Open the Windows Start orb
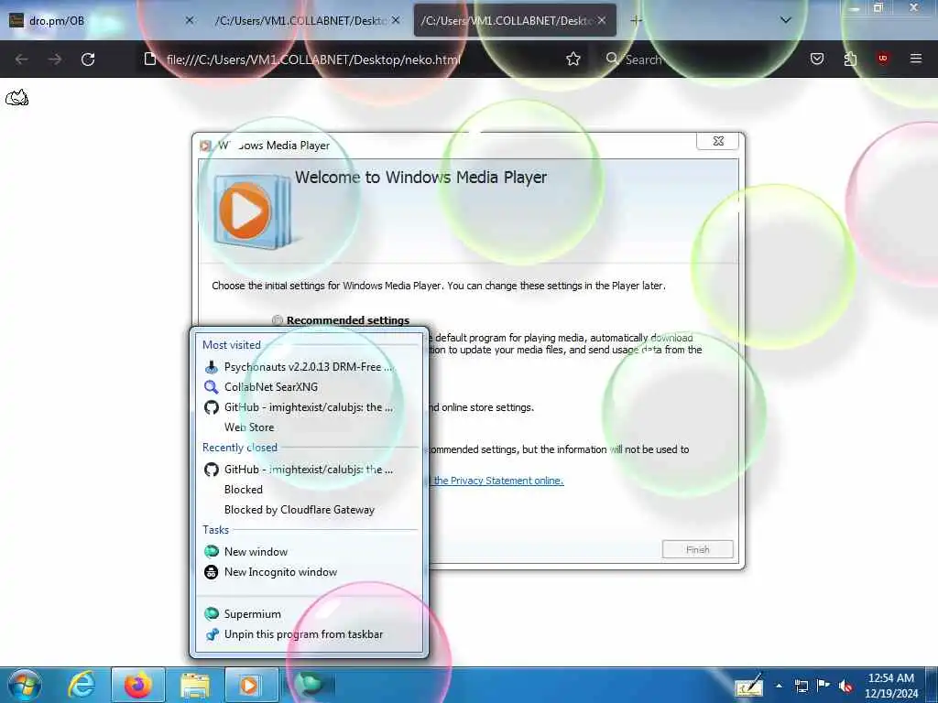 point(25,685)
